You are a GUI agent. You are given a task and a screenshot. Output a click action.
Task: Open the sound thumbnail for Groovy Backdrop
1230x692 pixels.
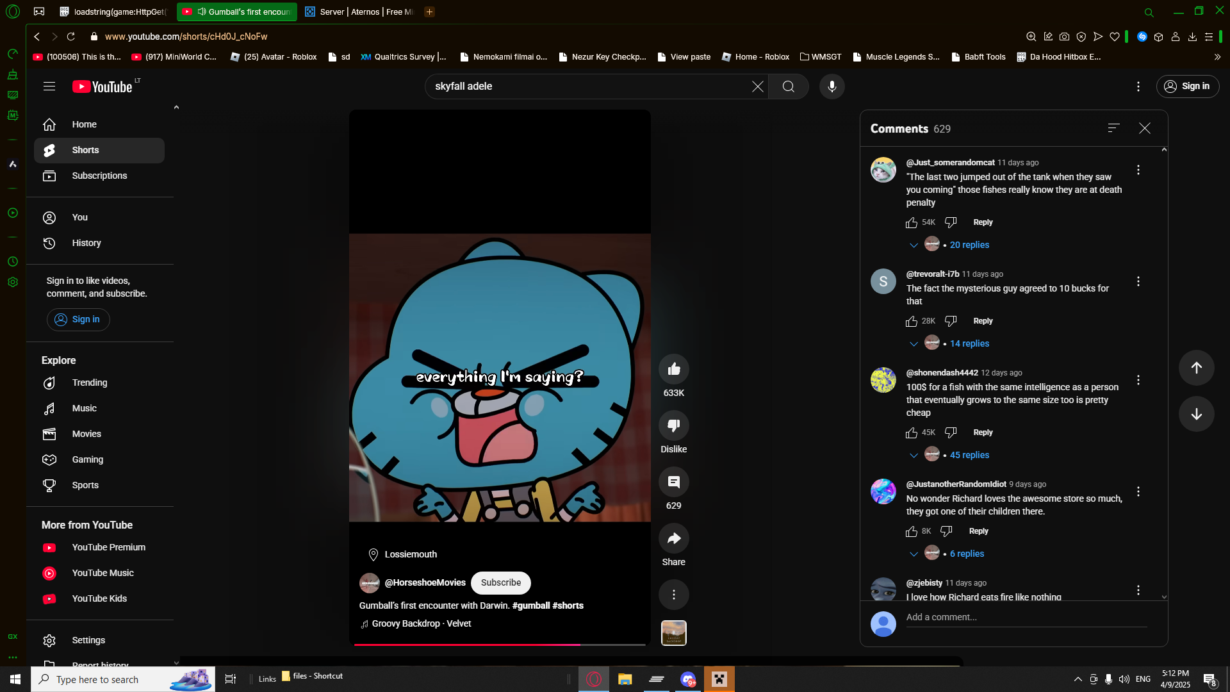point(674,633)
